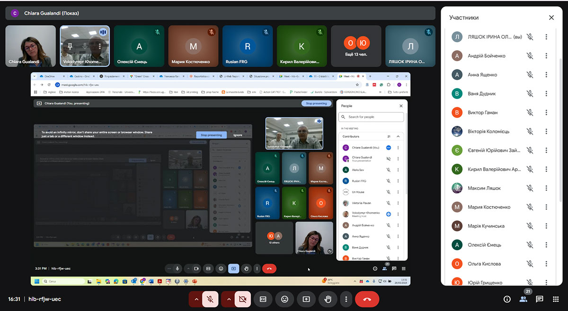Open options menu for Максим Ляшок
Image resolution: width=568 pixels, height=311 pixels.
pos(546,188)
